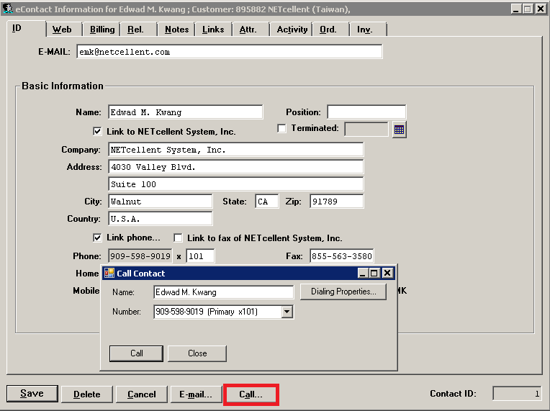Image resolution: width=550 pixels, height=411 pixels.
Task: Click the Call Contact dialog title icon
Action: pos(109,273)
